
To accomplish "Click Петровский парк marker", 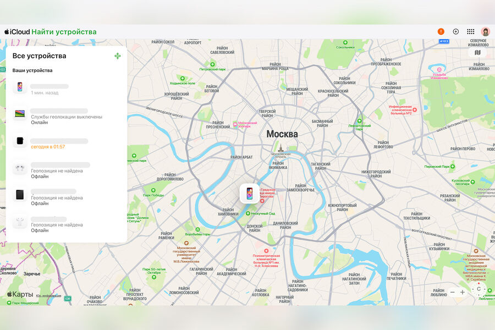I will 212,64.
